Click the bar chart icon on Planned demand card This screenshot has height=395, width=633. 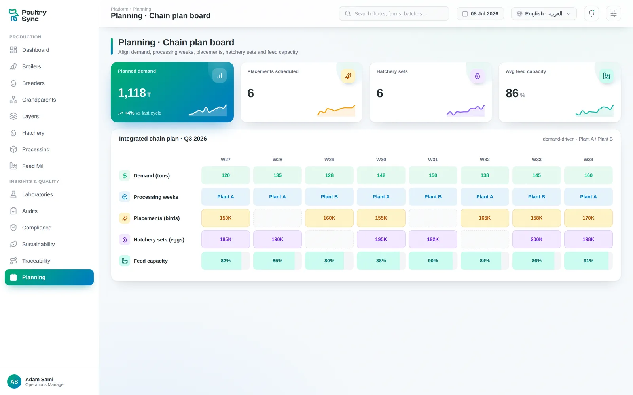click(x=220, y=75)
